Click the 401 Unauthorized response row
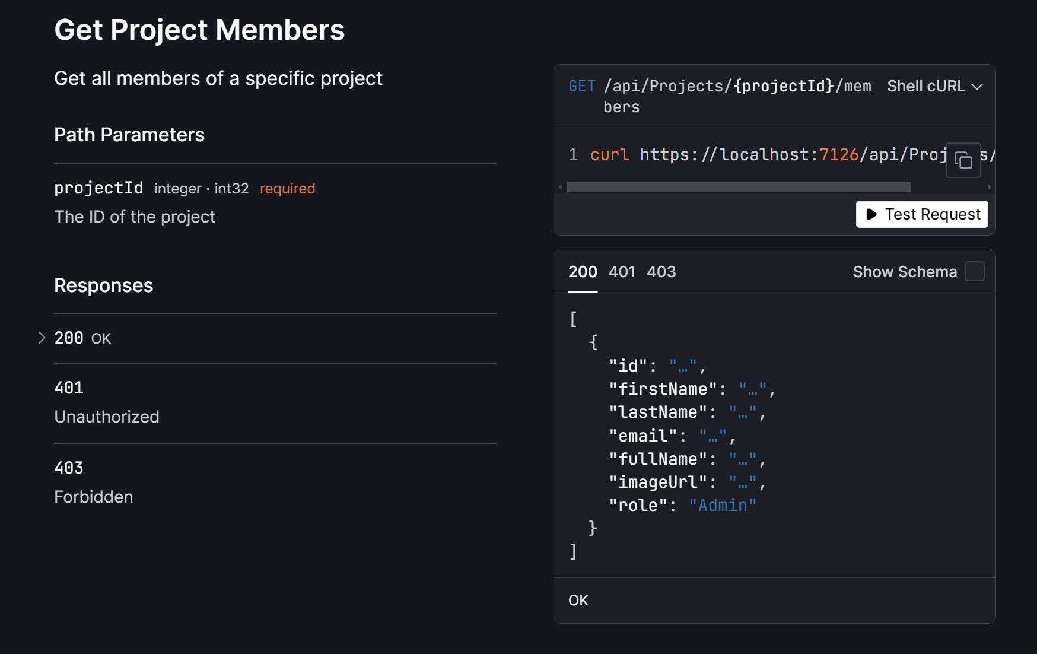 click(107, 402)
